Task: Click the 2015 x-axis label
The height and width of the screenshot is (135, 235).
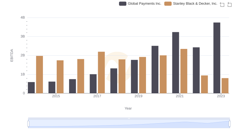Action: pyautogui.click(x=56, y=96)
